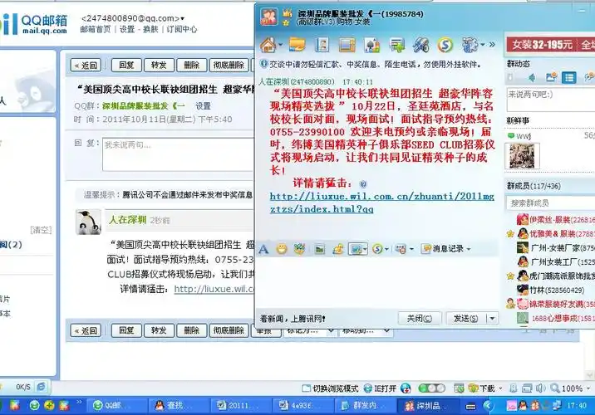
Task: Click the Soso search S icon in top toolbar
Action: [445, 45]
